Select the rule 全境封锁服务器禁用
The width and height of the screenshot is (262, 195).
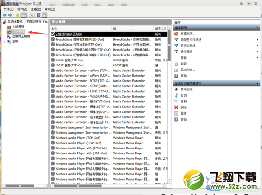(x=109, y=34)
